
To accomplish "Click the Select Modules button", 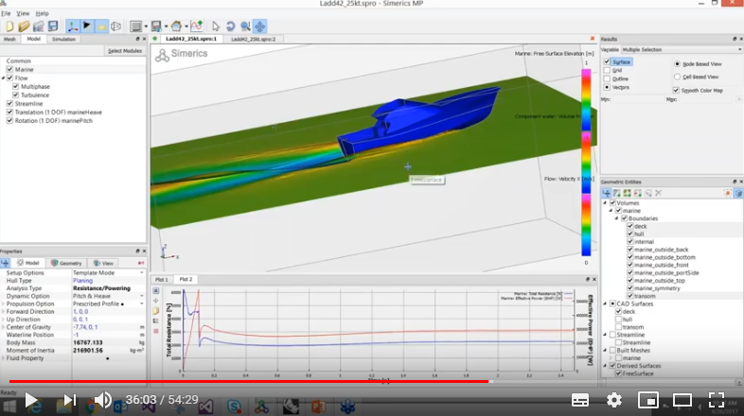I will (125, 51).
